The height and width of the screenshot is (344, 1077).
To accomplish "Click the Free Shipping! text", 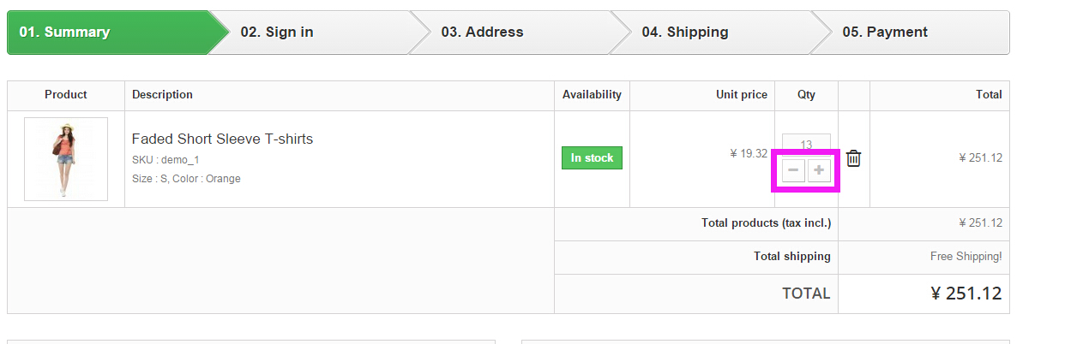I will click(966, 256).
